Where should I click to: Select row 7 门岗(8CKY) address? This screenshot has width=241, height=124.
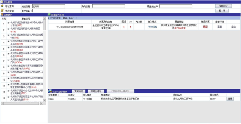pyautogui.click(x=27, y=61)
